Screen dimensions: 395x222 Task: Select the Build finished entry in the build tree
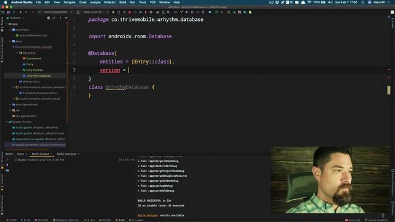[39, 160]
